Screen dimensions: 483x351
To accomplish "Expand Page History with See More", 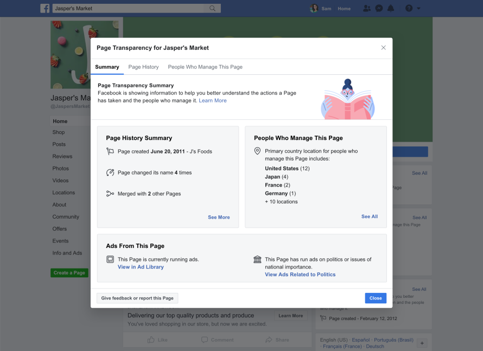I will (219, 217).
